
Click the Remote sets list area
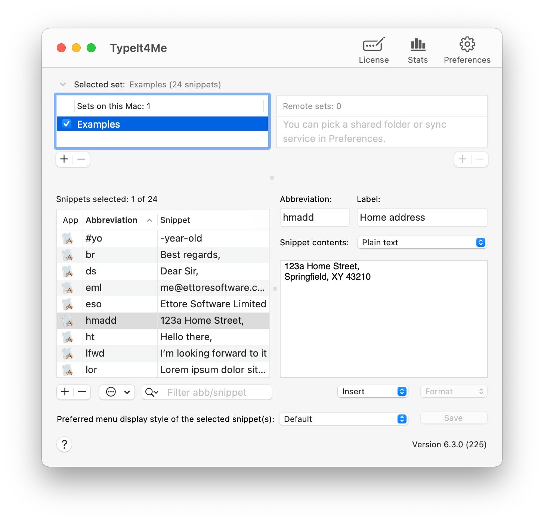click(x=382, y=131)
